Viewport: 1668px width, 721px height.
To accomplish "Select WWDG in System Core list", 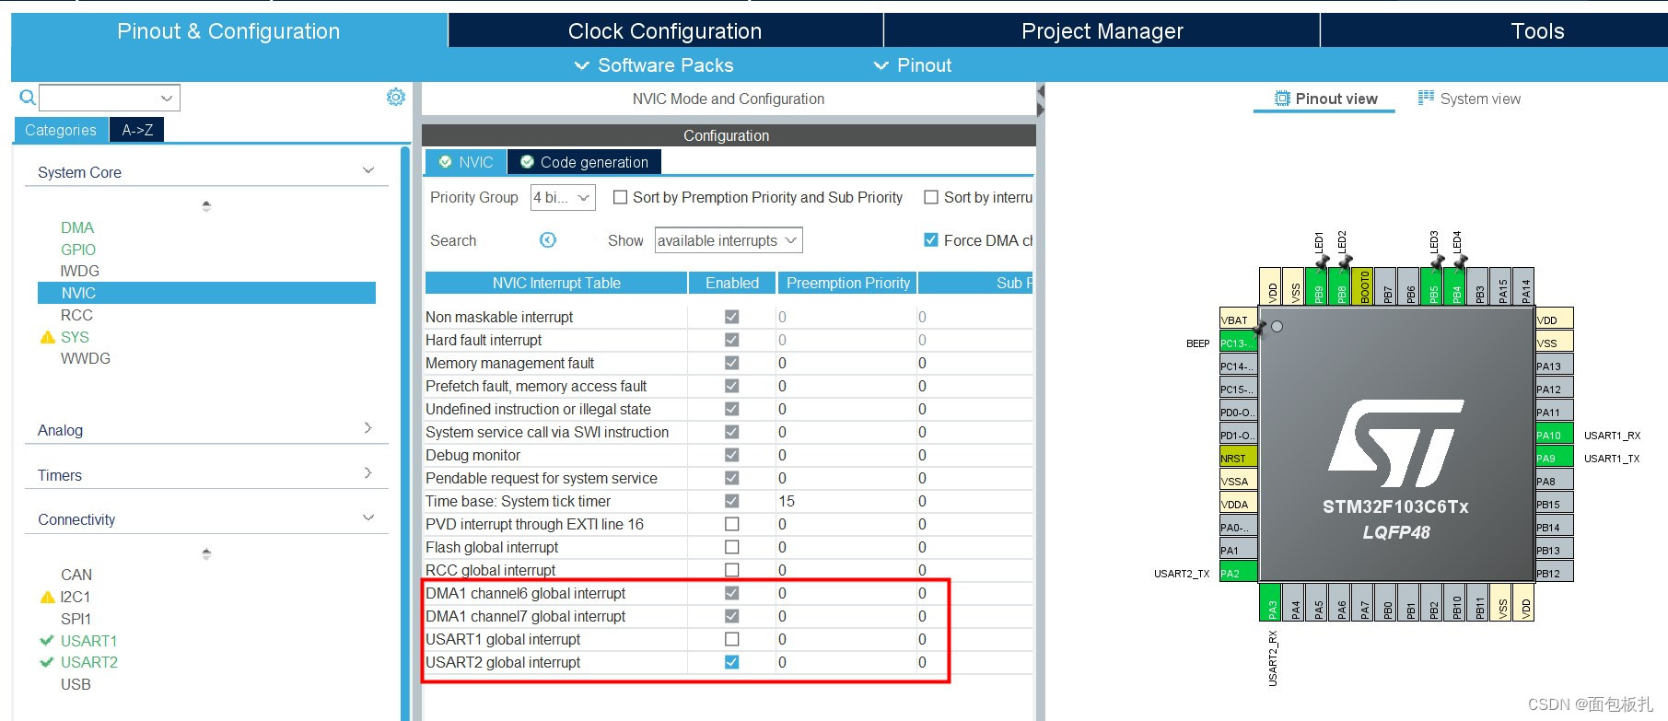I will tap(86, 358).
